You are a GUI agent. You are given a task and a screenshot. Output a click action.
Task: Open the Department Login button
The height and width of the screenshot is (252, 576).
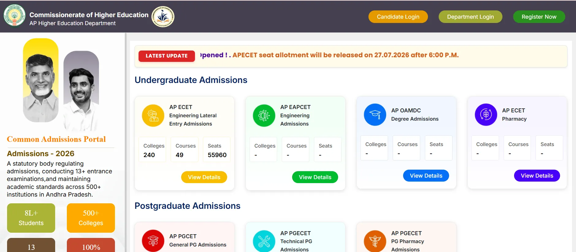pyautogui.click(x=470, y=17)
